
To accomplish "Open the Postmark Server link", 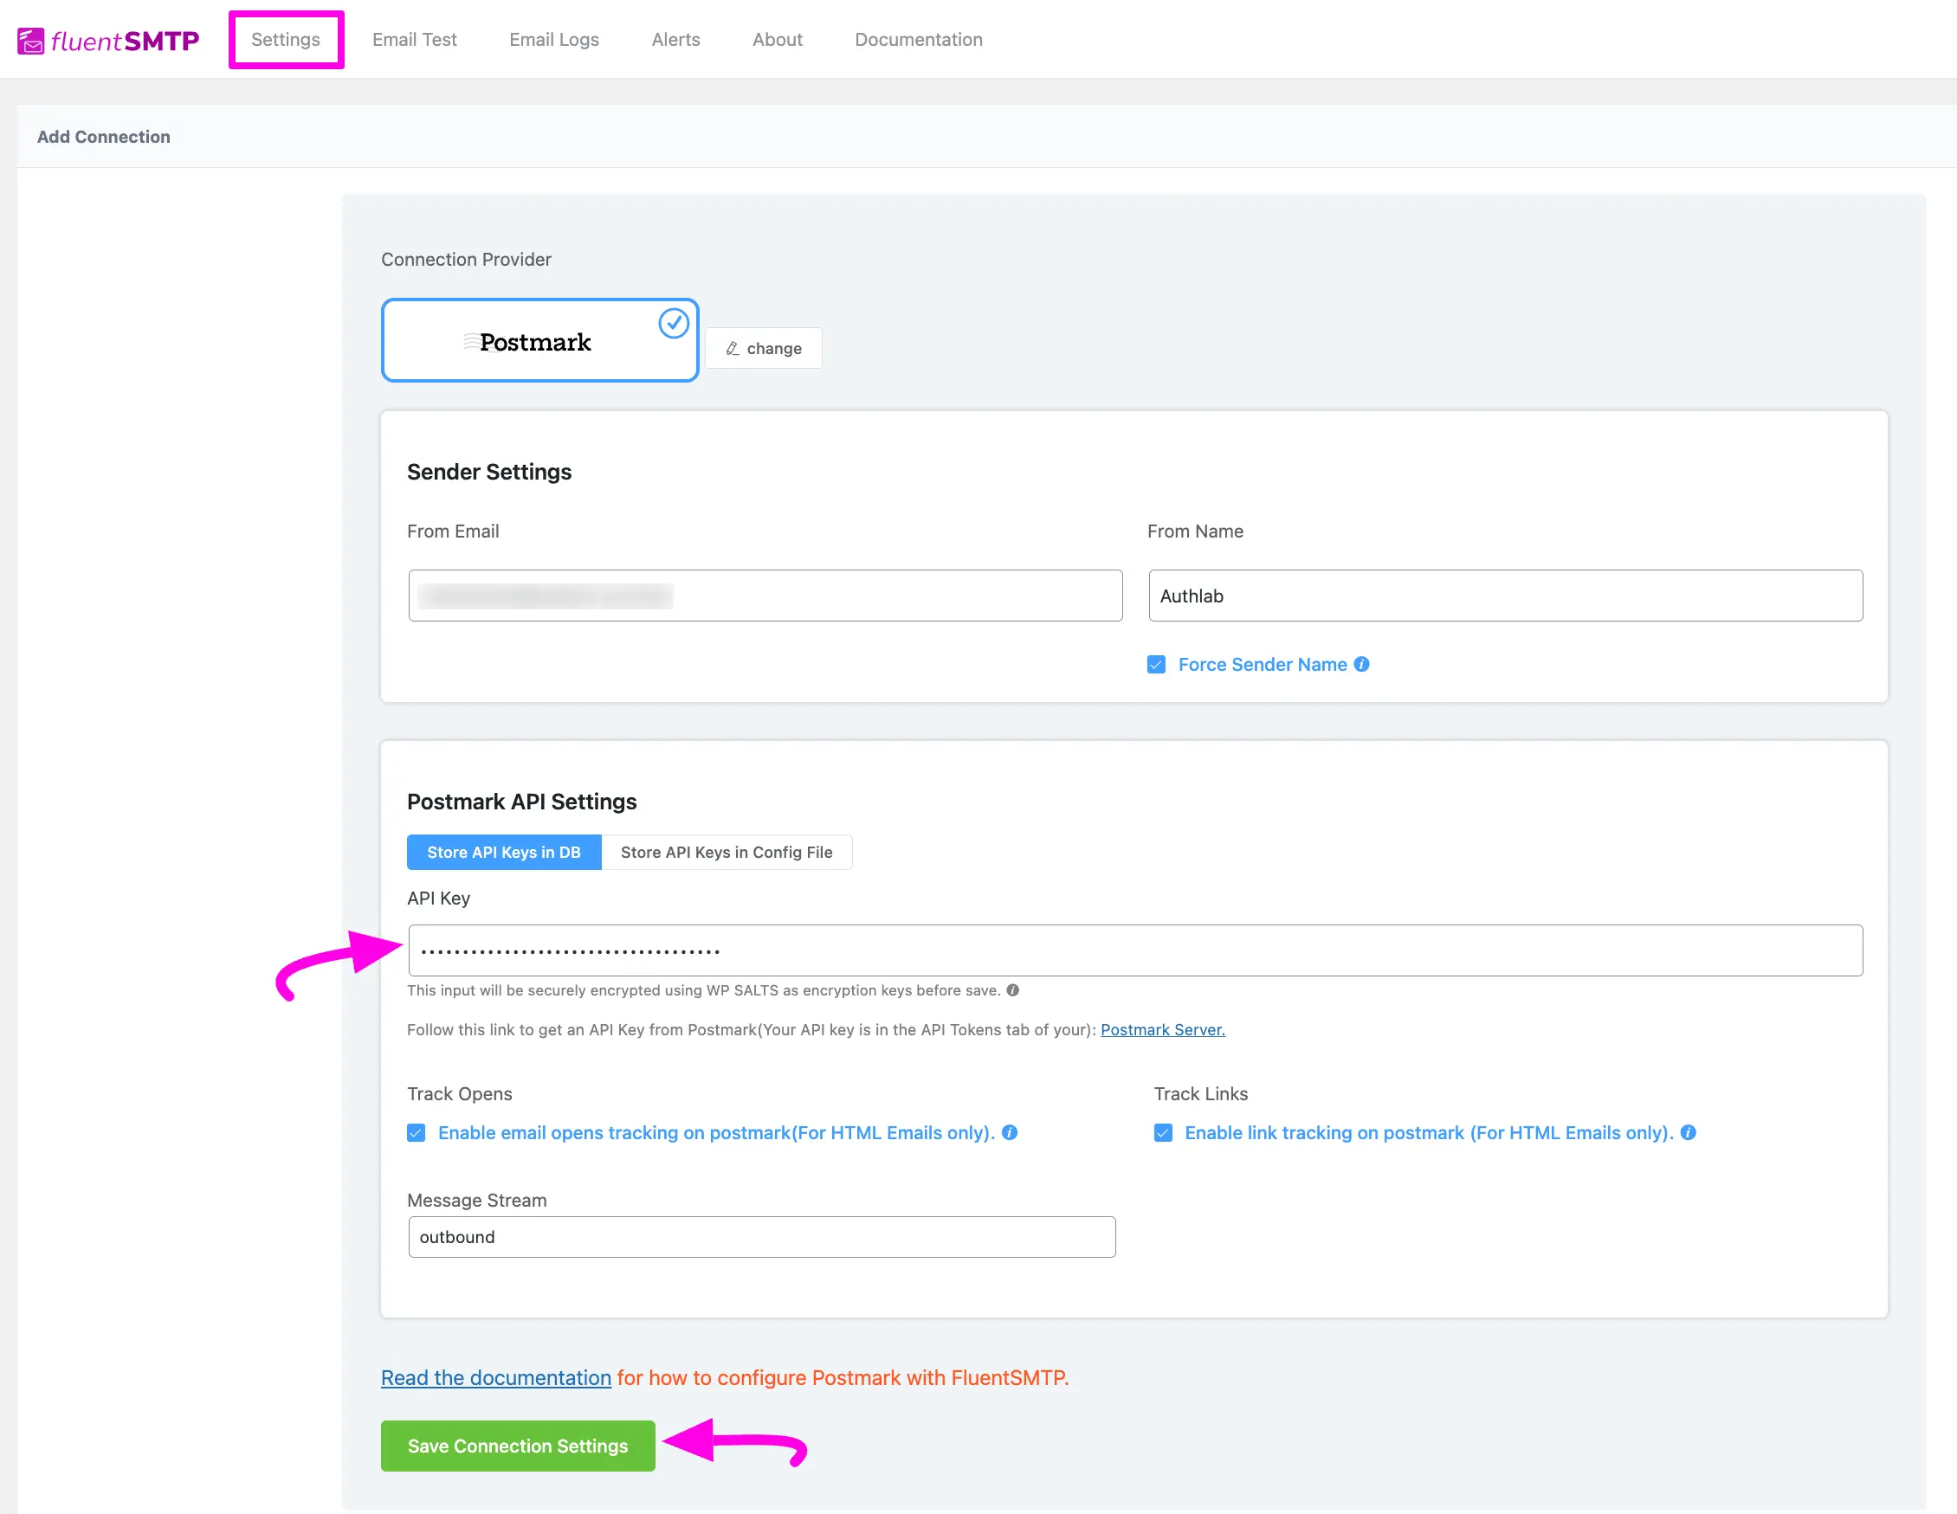I will point(1162,1029).
